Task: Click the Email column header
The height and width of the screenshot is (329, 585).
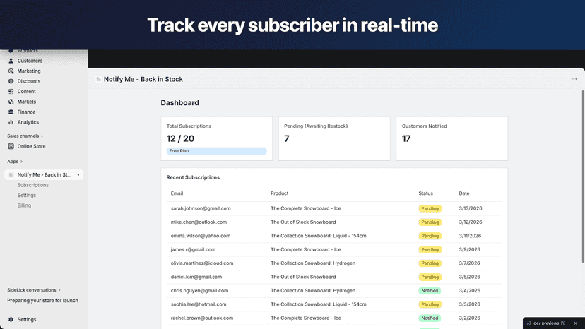Action: pyautogui.click(x=177, y=193)
